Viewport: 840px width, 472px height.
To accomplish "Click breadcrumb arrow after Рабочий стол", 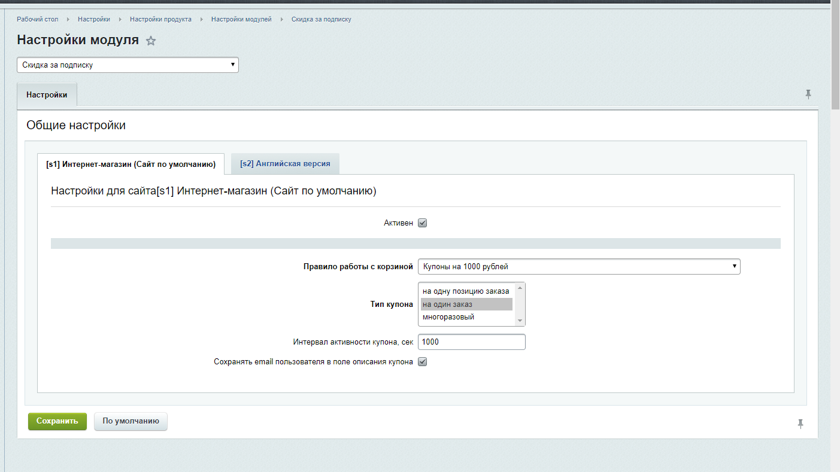I will [68, 20].
